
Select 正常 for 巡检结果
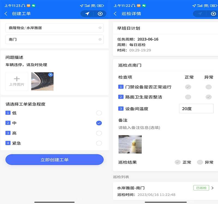pyautogui.click(x=177, y=162)
